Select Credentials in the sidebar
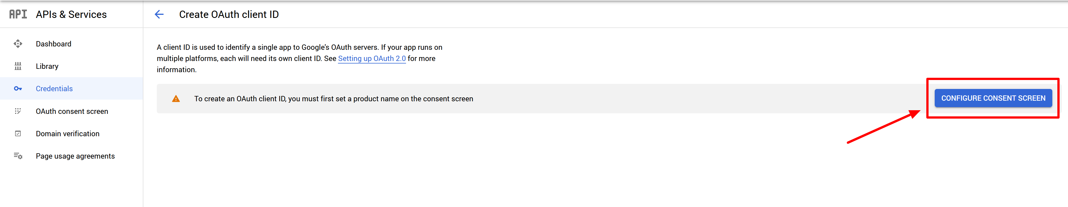 click(x=54, y=89)
